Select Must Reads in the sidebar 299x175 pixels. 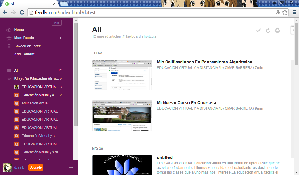(24, 38)
